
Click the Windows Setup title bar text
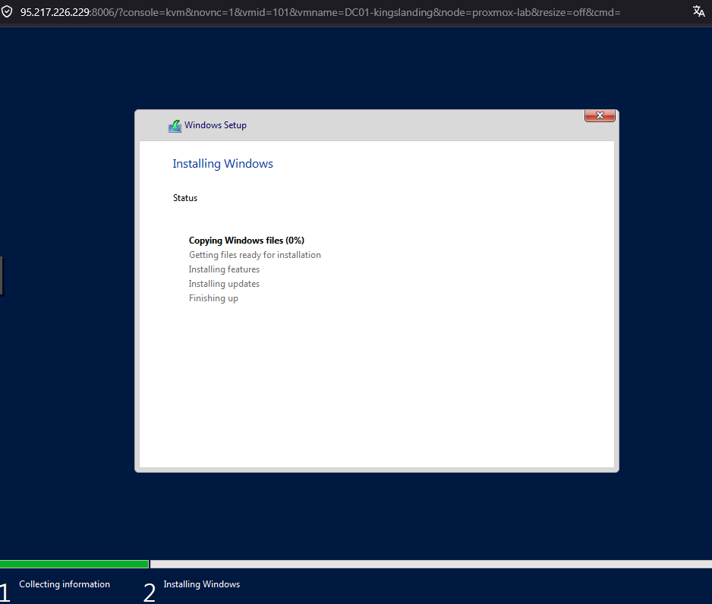click(x=215, y=125)
